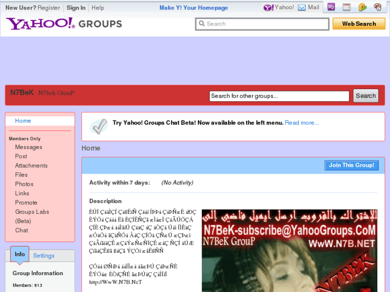Open the My Yahoo icon
Screen dimensions: 390x292
pos(331,7)
